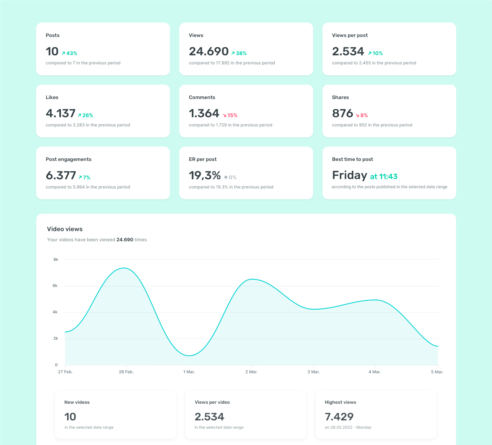Click the red down arrow in Comments card

[224, 115]
